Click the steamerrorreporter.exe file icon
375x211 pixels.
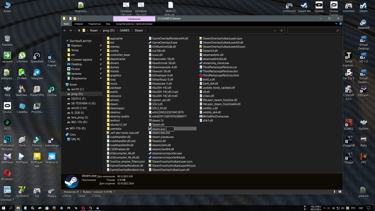[150, 153]
